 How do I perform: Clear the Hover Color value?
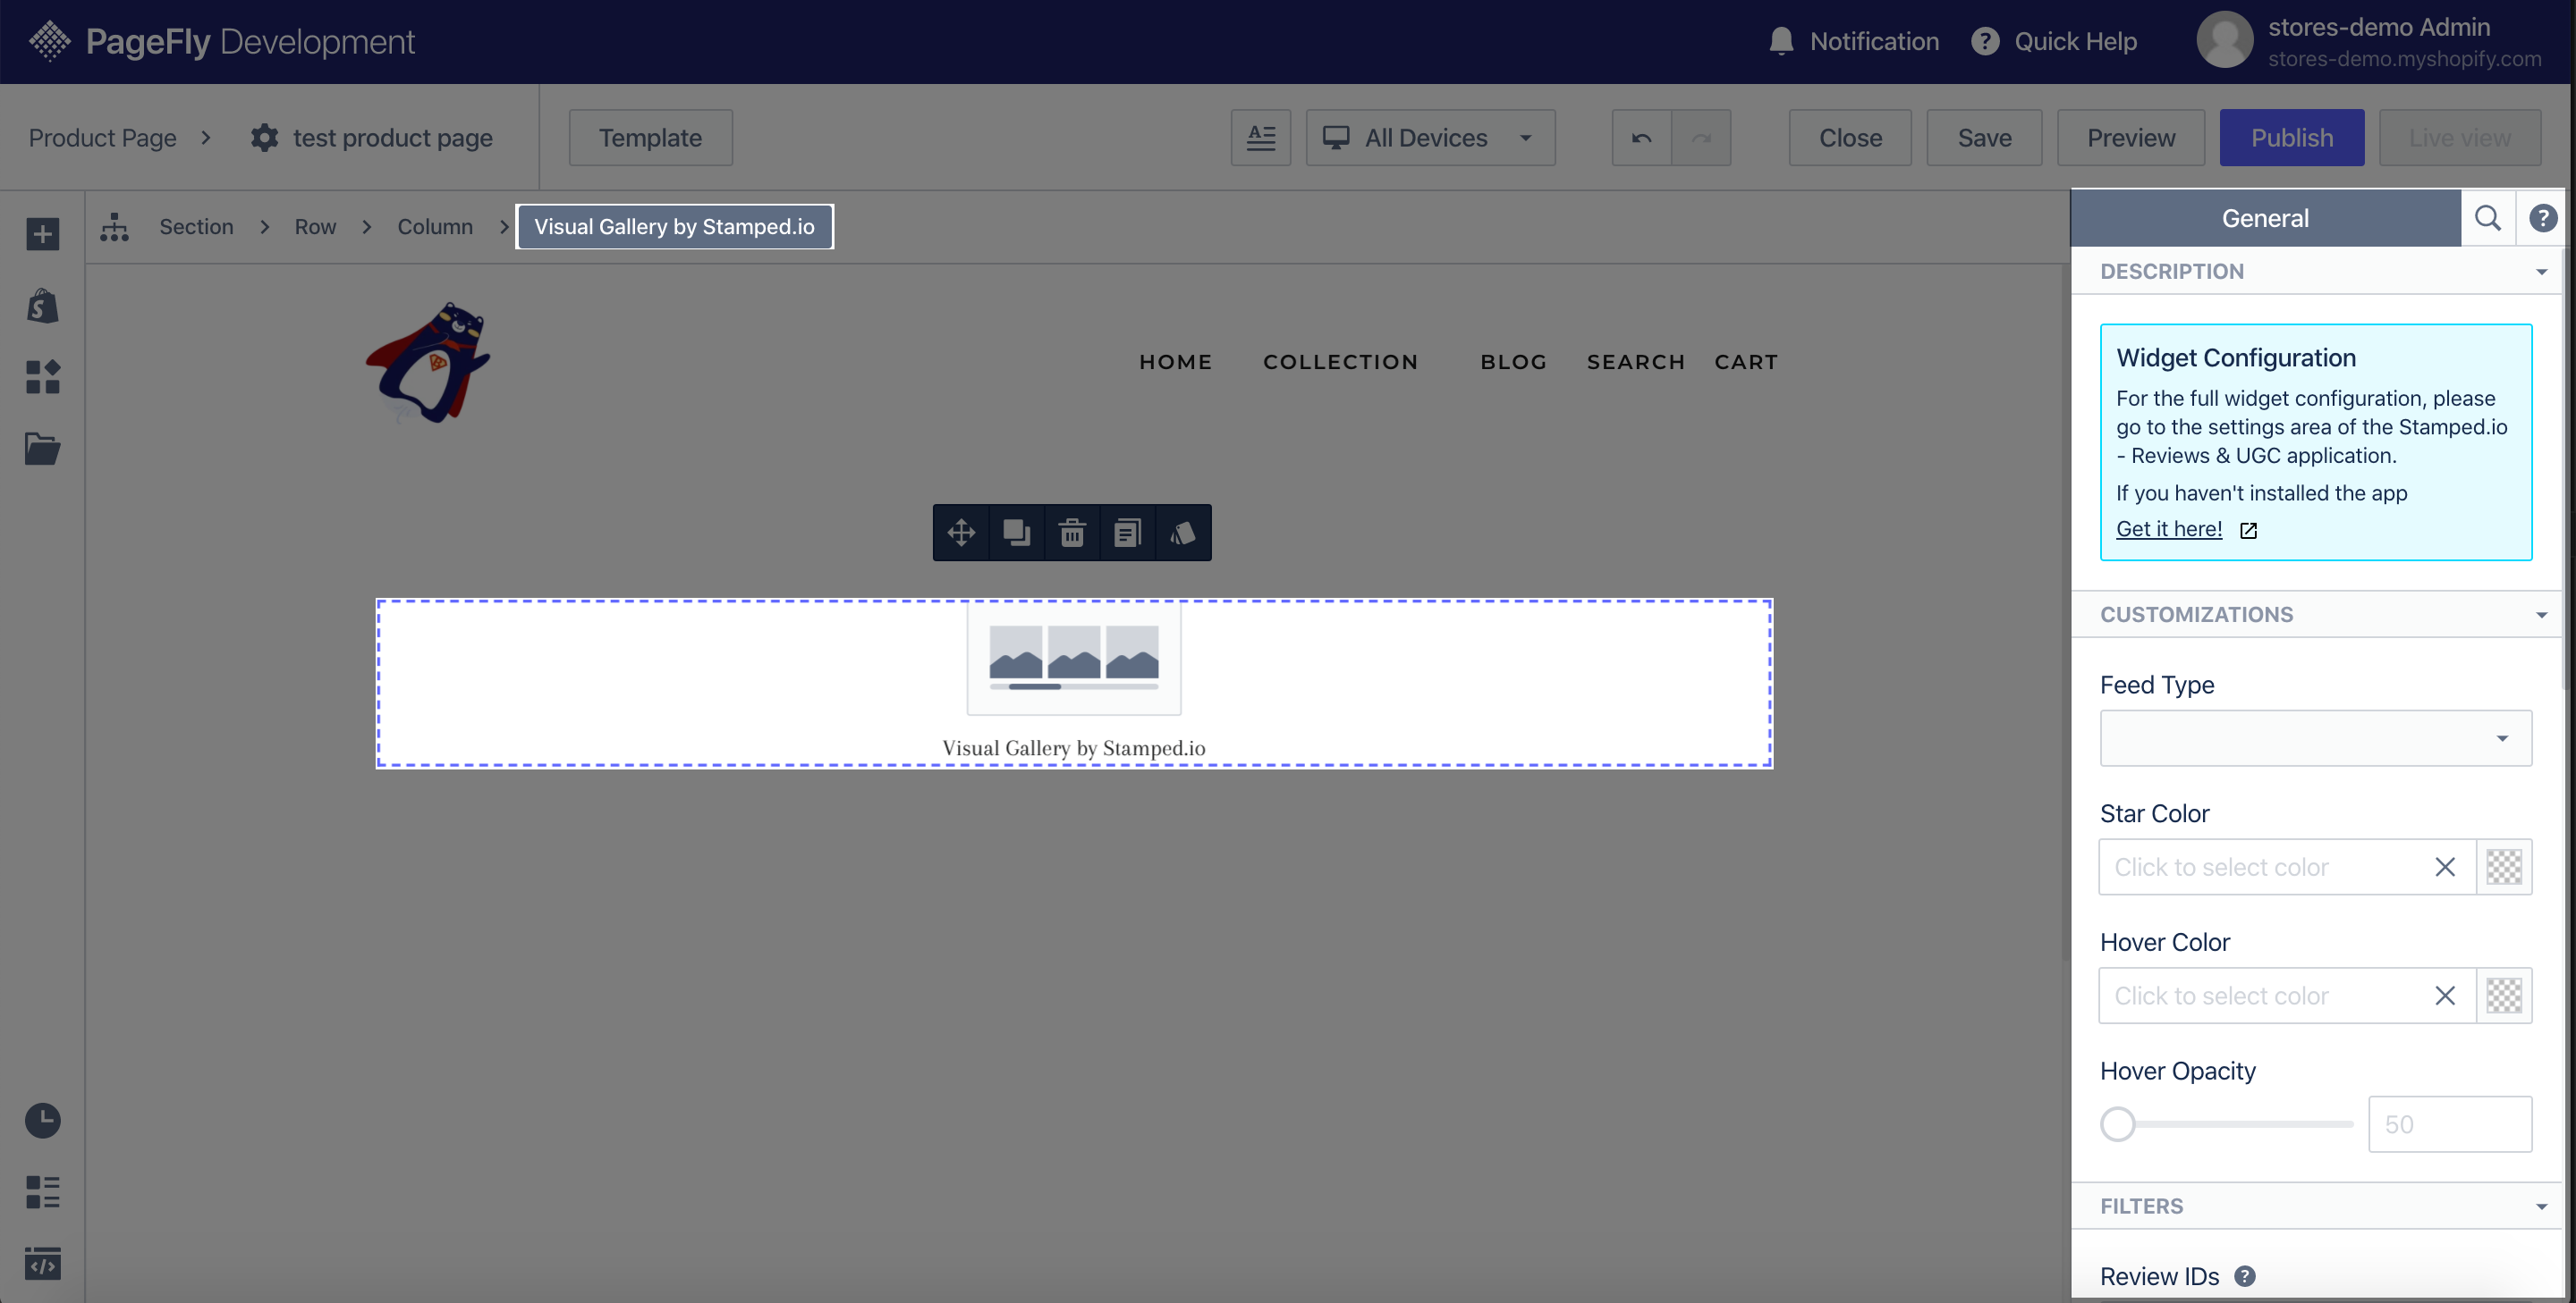2445,996
